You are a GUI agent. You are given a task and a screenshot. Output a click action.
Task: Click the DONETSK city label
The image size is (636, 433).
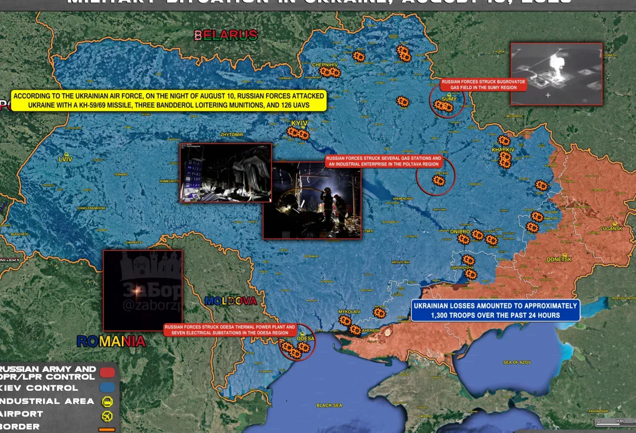click(x=559, y=260)
